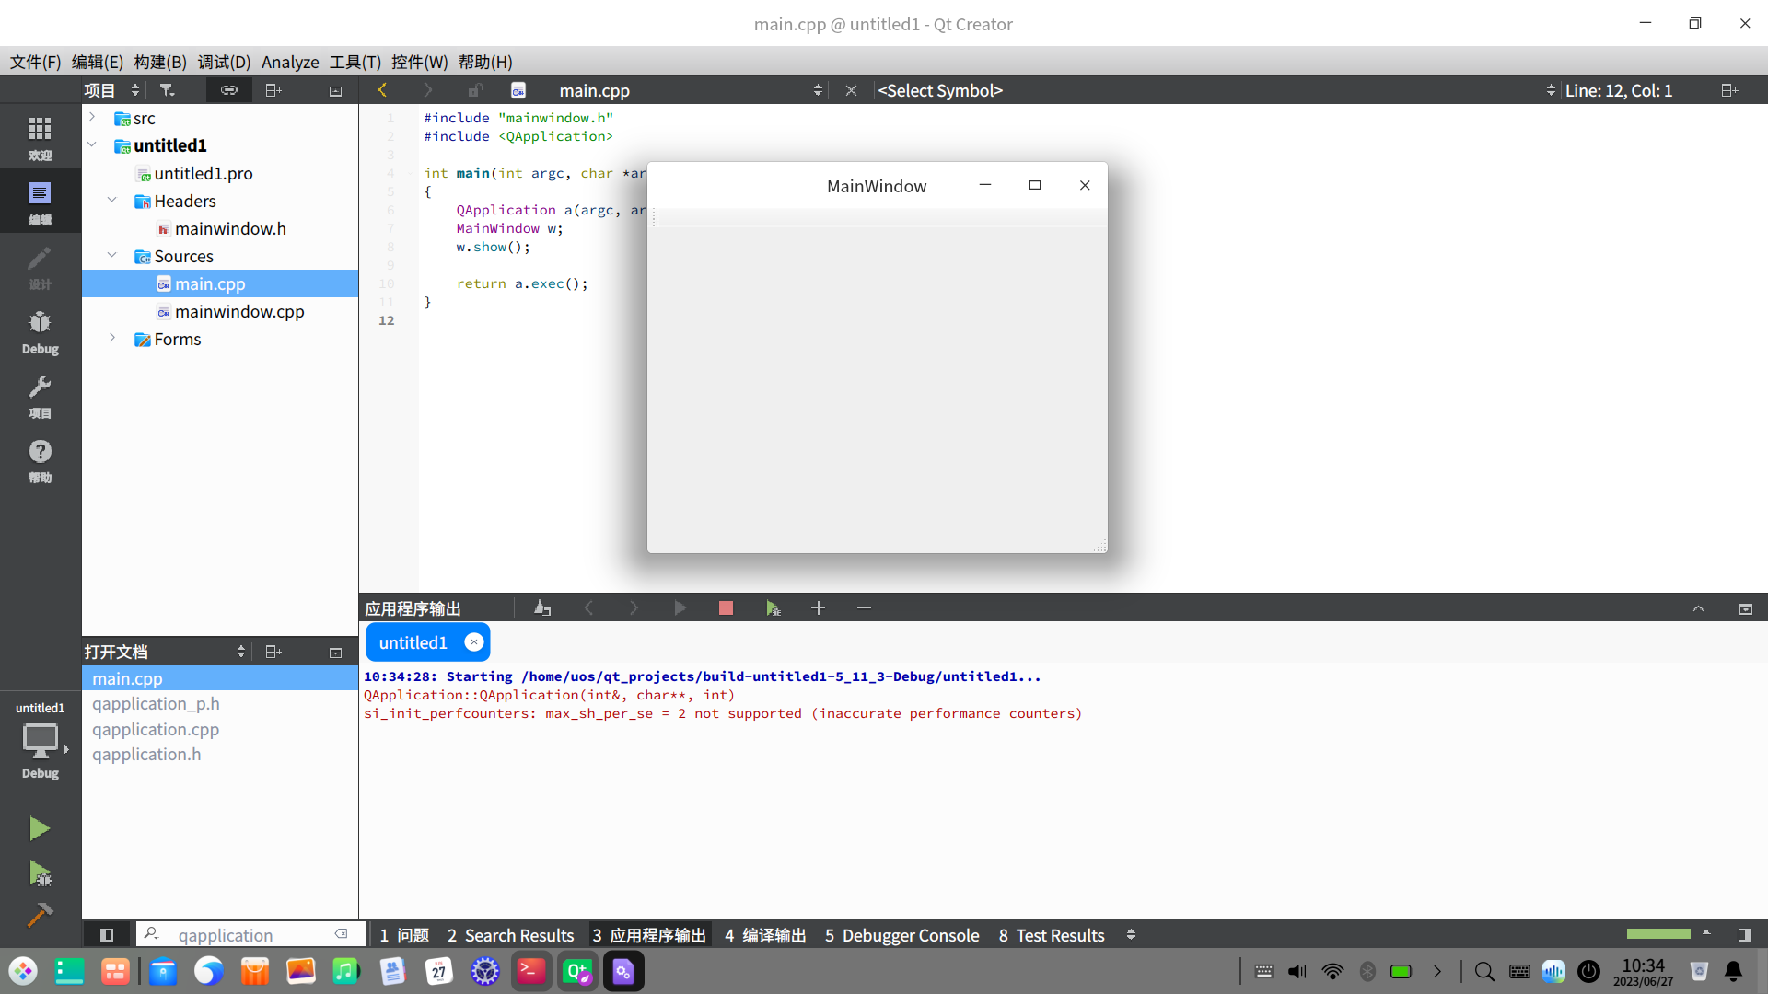Screen dimensions: 1768x994
Task: Click the green build progress bar
Action: [x=1658, y=934]
